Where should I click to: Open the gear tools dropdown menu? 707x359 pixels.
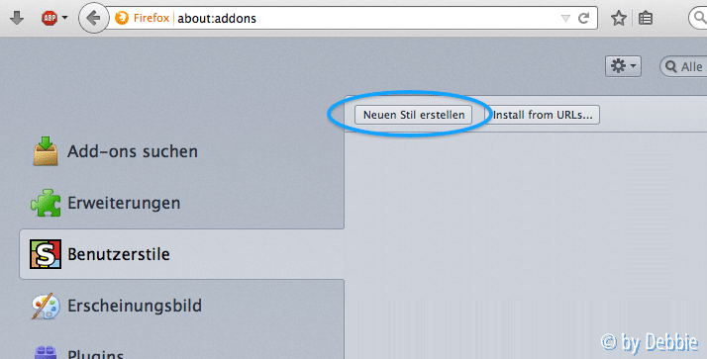click(x=623, y=66)
